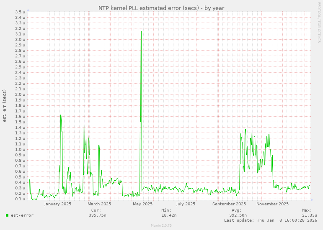Click the 'Avg:' column header
This screenshot has width=323, height=230.
tap(236, 210)
